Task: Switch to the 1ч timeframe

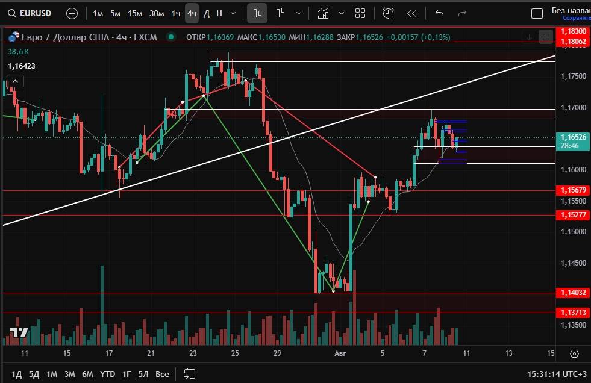Action: (x=175, y=13)
